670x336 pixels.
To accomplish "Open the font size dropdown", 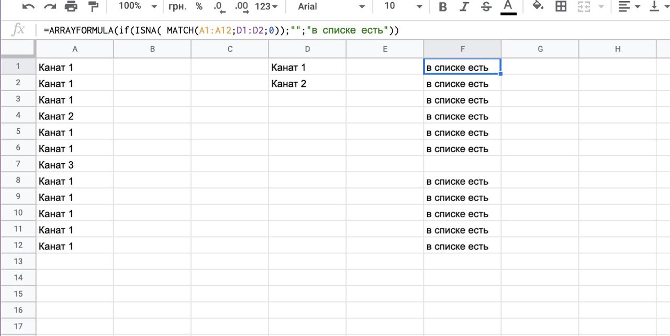I will [403, 7].
